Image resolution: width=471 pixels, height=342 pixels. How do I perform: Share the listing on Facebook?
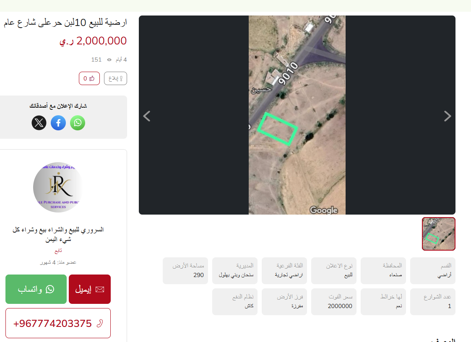point(58,123)
